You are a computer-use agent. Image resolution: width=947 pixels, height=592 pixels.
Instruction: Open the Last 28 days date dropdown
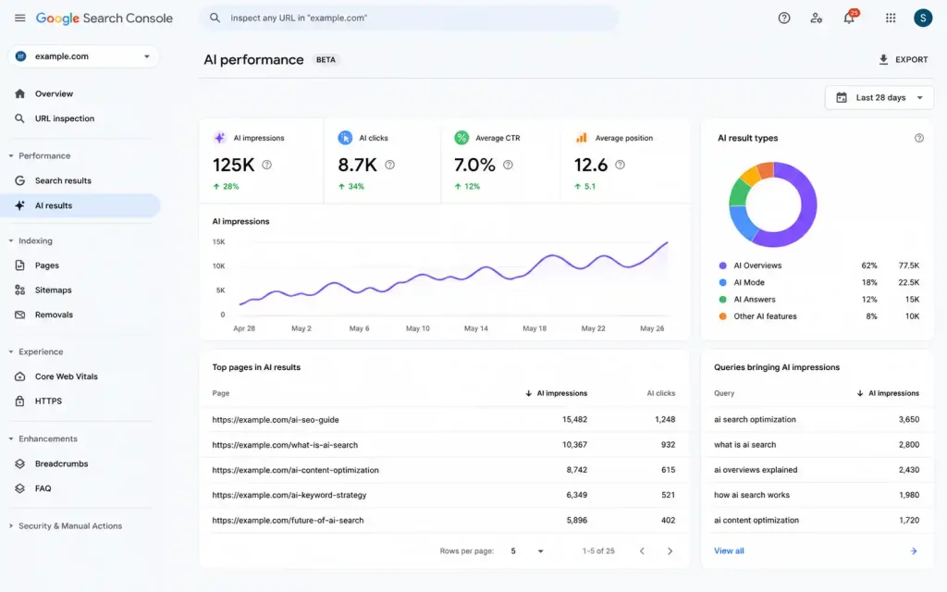click(x=879, y=97)
